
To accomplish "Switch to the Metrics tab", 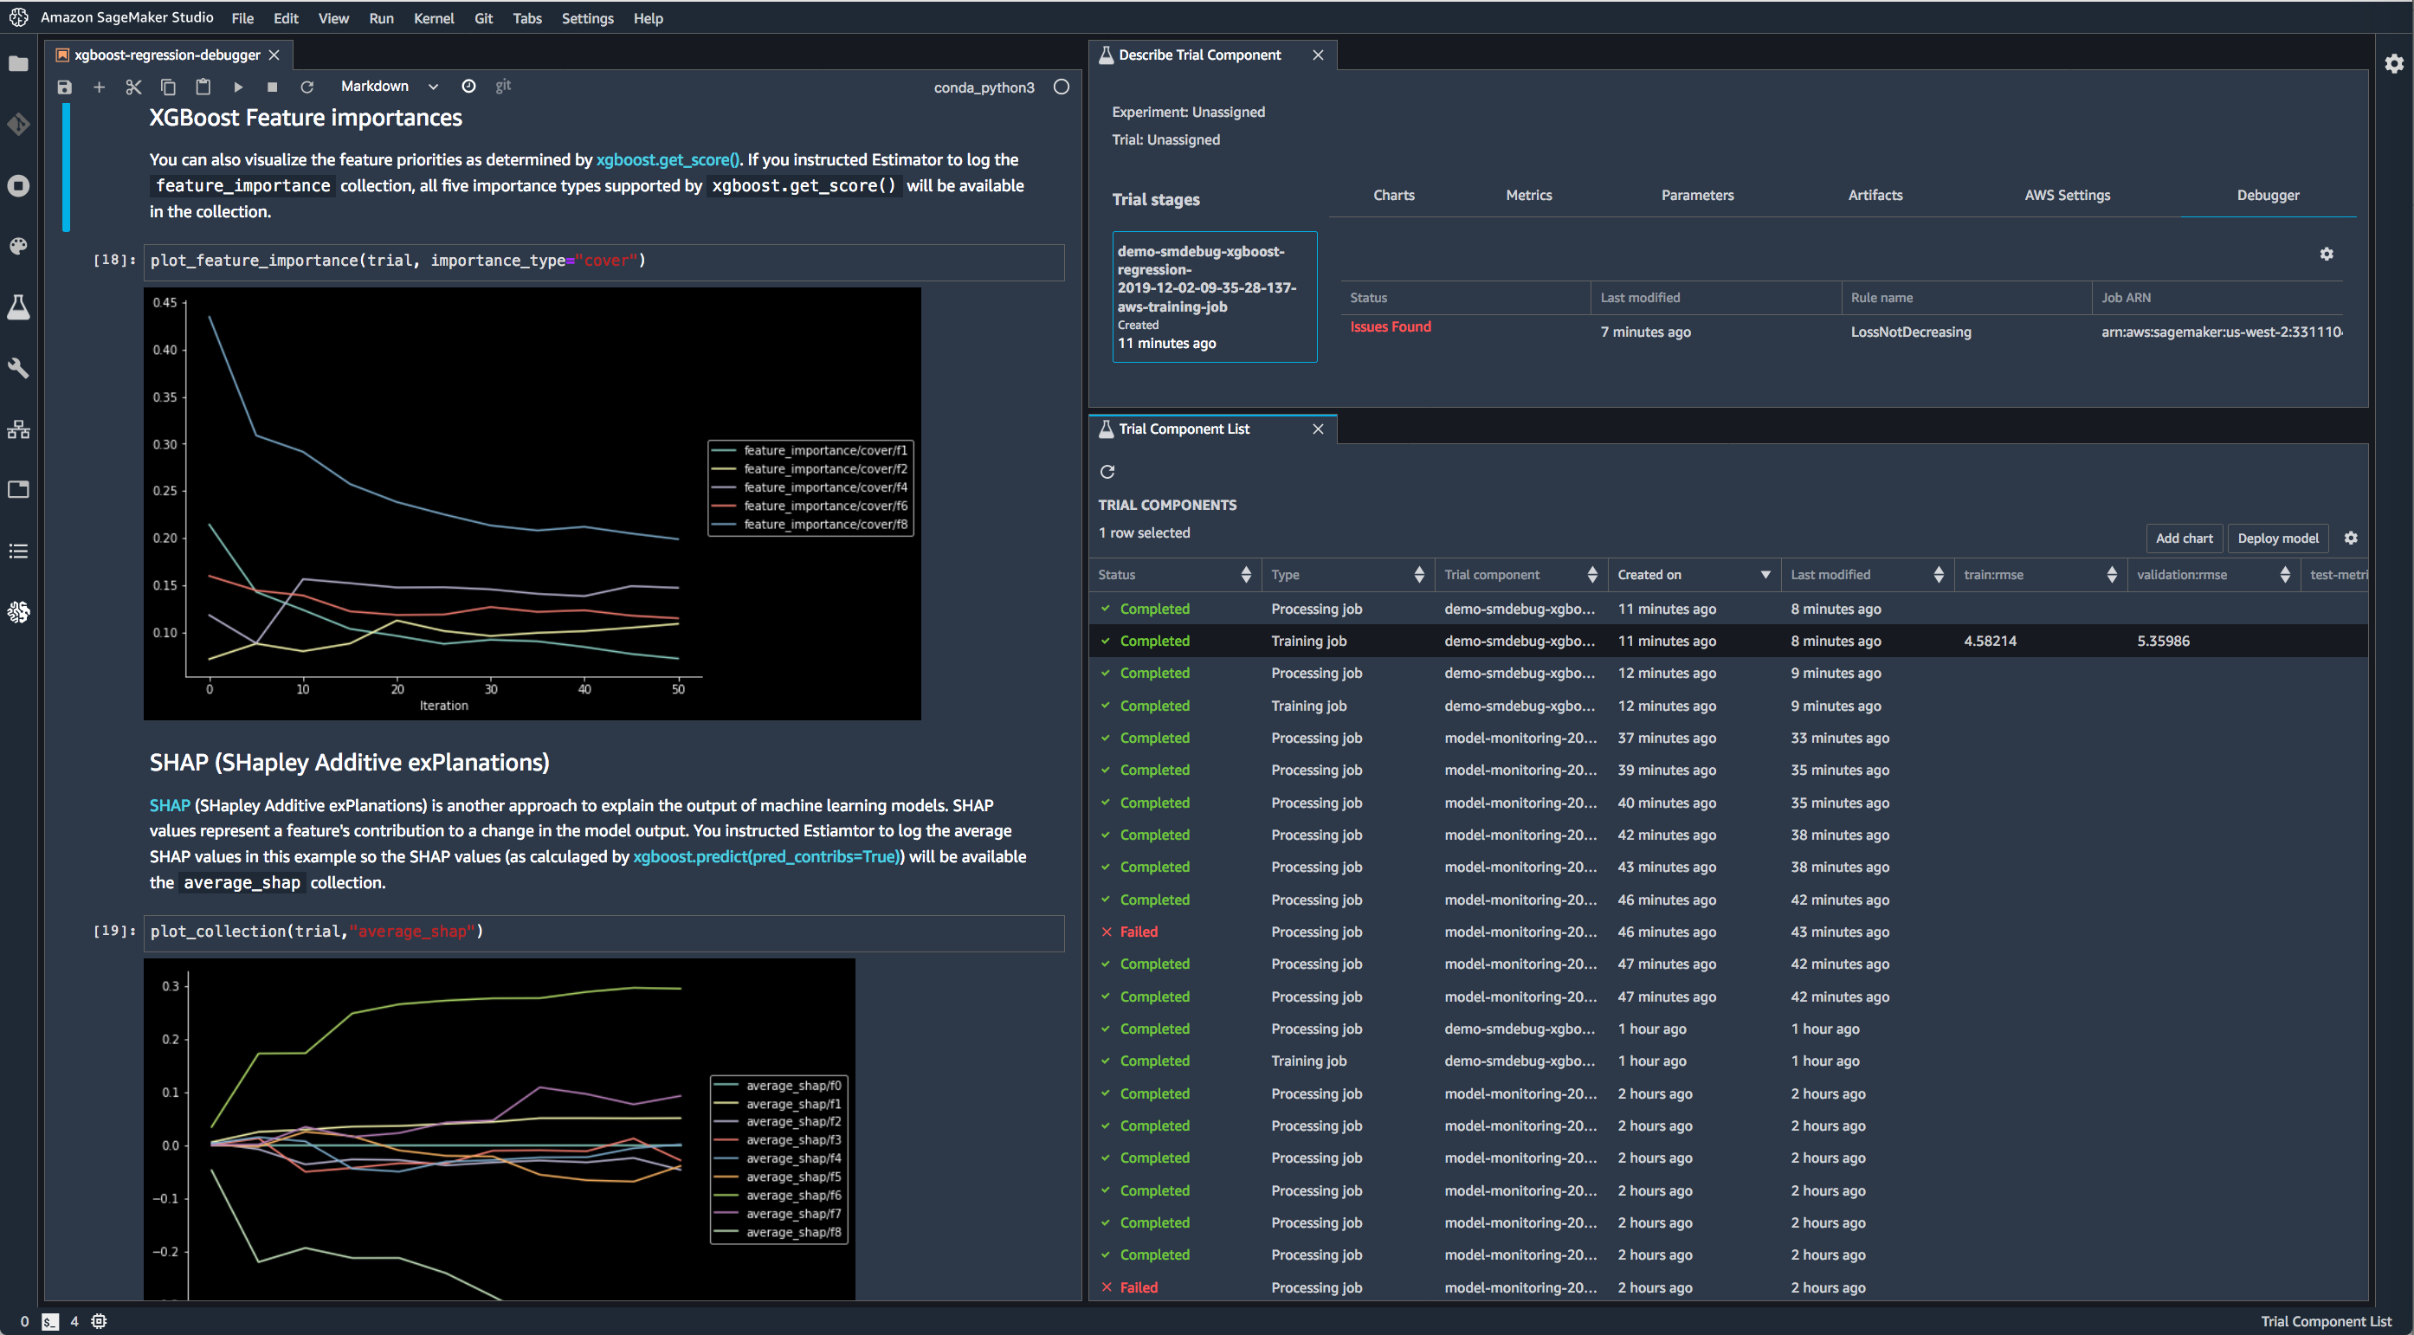I will (1528, 195).
